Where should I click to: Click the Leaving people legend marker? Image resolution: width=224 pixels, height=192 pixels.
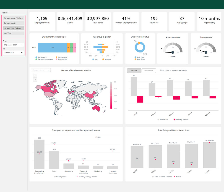174,119
